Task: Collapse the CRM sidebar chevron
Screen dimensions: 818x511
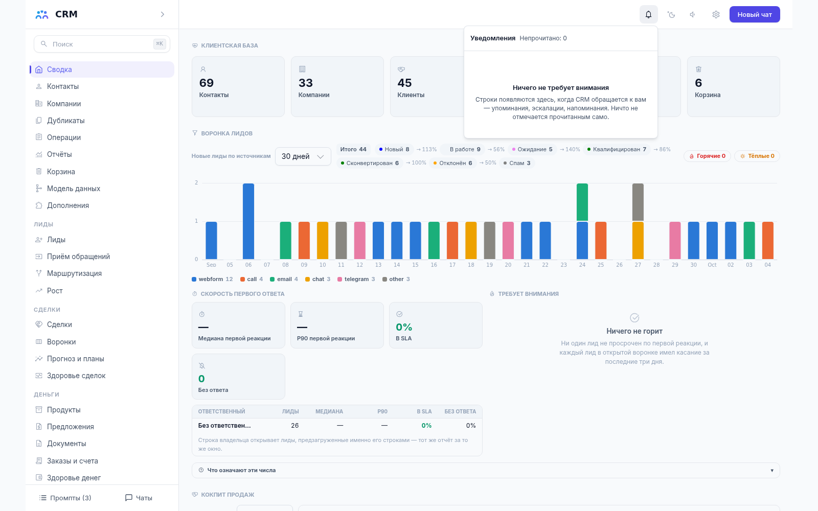Action: click(163, 14)
